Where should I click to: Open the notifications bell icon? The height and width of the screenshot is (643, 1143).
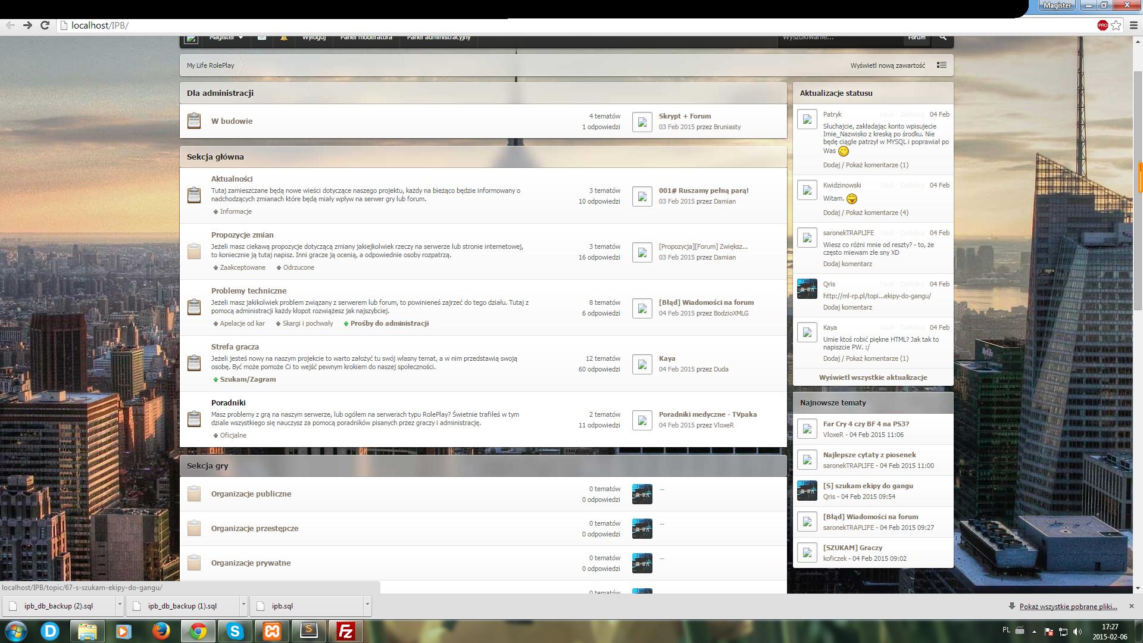point(284,38)
